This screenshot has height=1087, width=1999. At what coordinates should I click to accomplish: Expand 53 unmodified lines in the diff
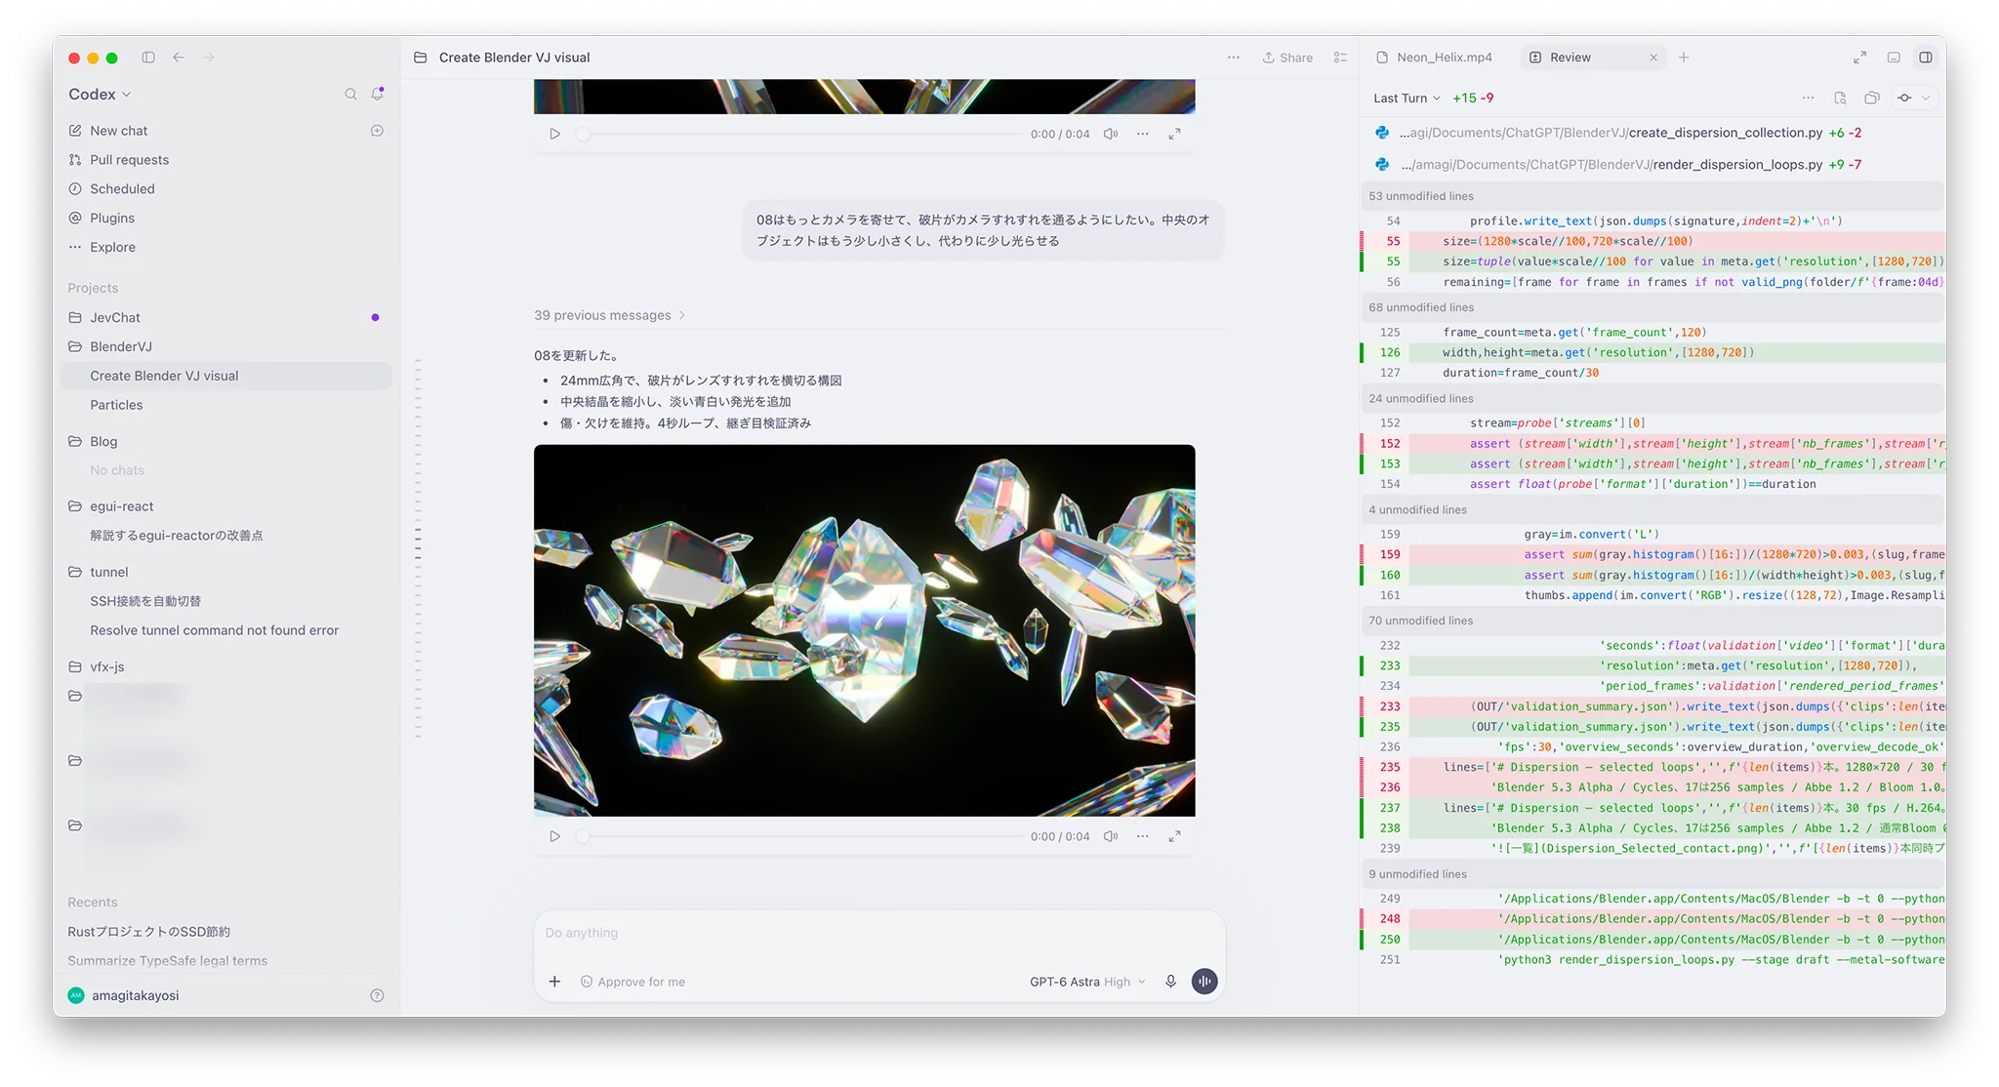coord(1652,196)
